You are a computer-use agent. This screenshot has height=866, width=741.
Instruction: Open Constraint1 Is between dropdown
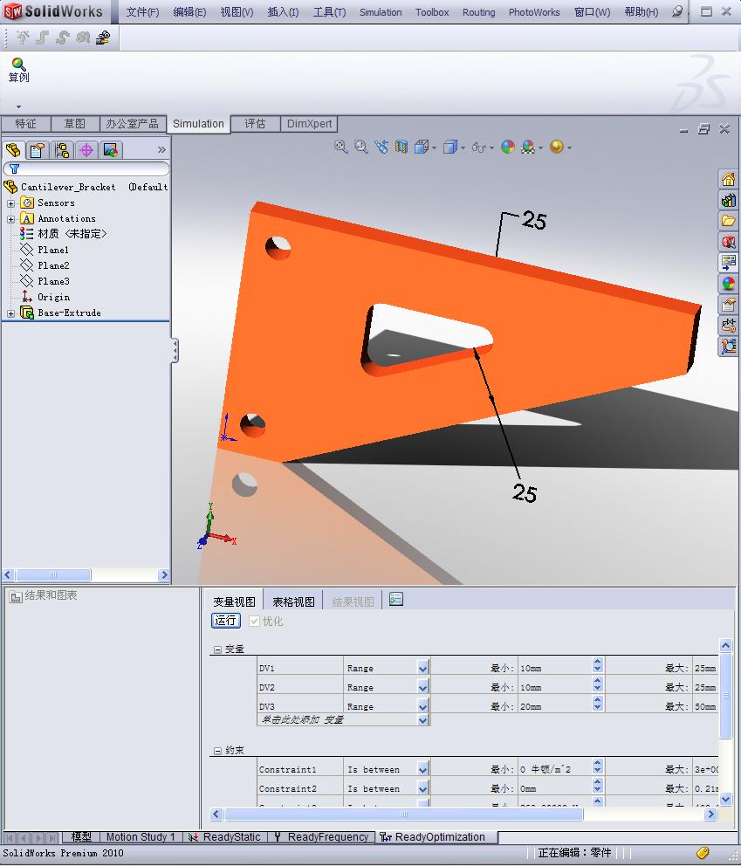tap(423, 769)
